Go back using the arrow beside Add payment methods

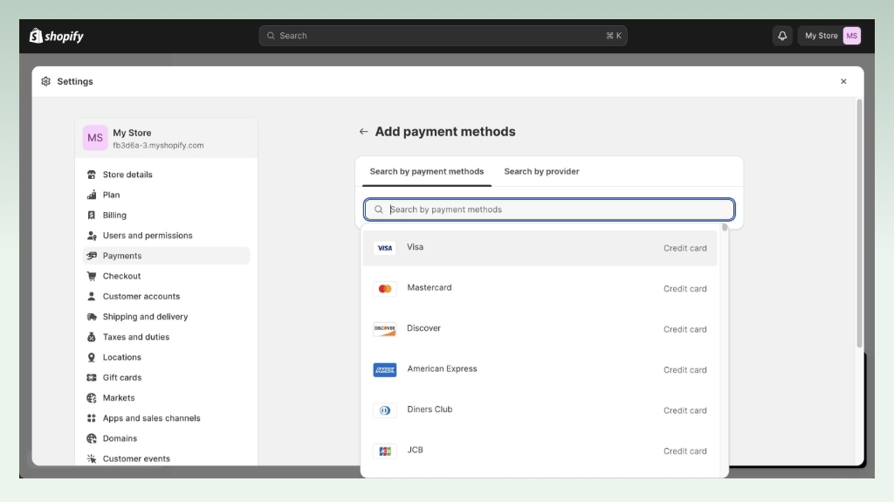point(363,132)
